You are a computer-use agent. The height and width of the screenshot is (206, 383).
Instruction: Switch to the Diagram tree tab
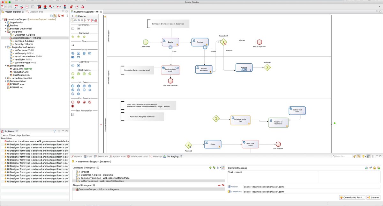coord(34,12)
